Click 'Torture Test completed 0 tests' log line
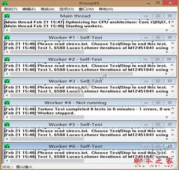 87,109
